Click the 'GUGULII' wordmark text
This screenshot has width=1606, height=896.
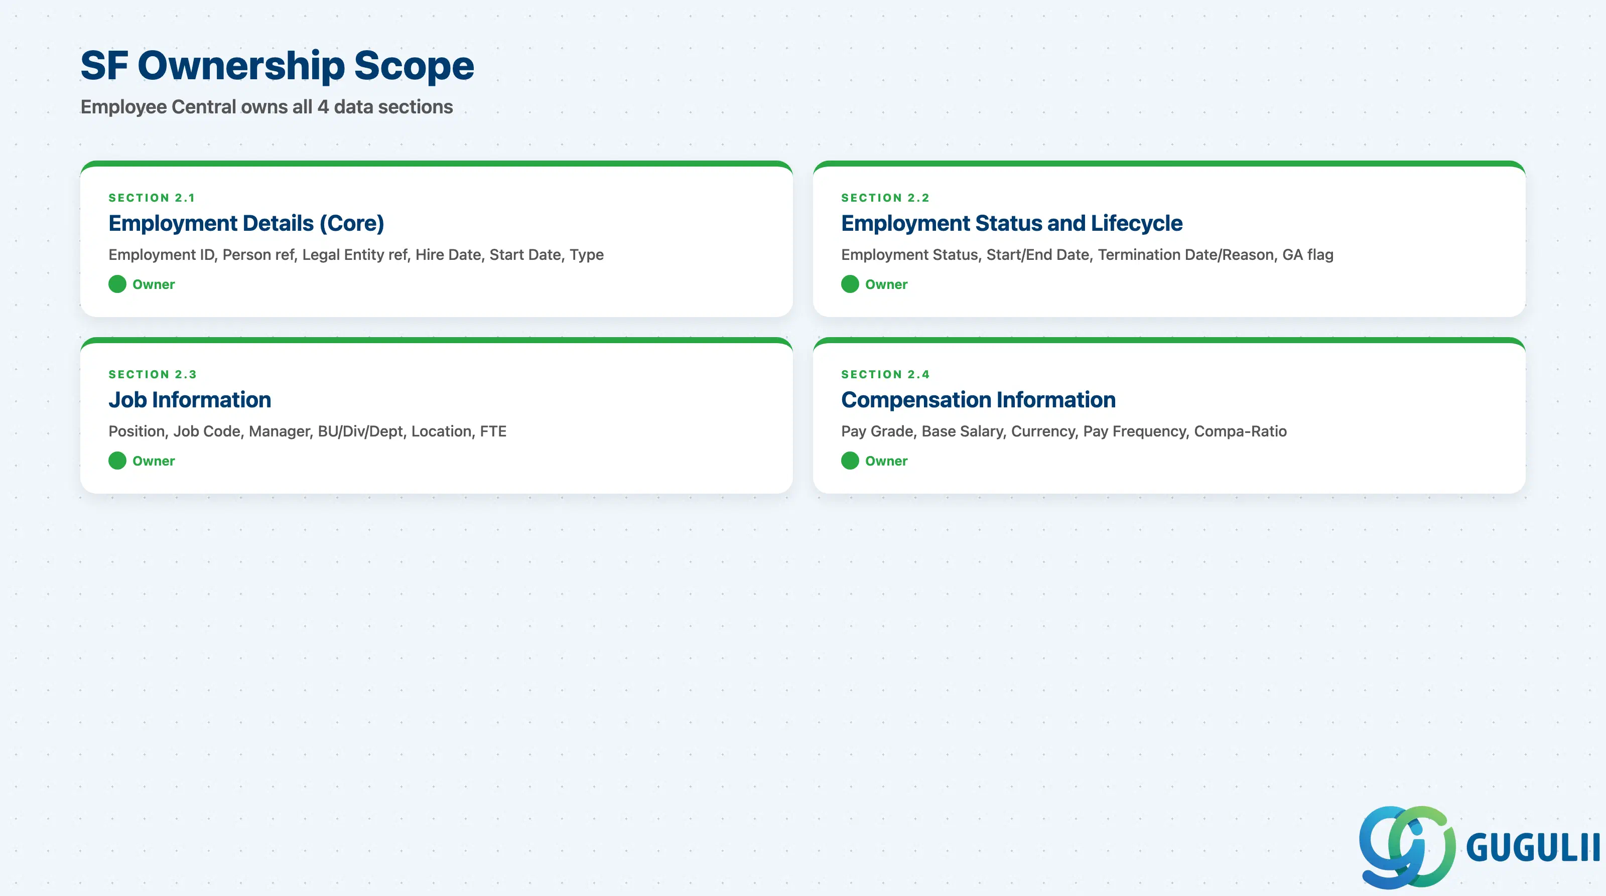click(x=1533, y=848)
